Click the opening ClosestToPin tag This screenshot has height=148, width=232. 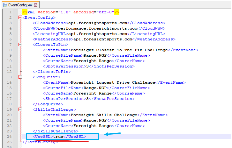(50, 45)
